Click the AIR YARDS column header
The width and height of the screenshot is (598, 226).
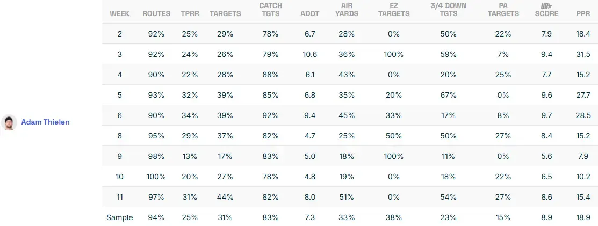click(x=347, y=10)
